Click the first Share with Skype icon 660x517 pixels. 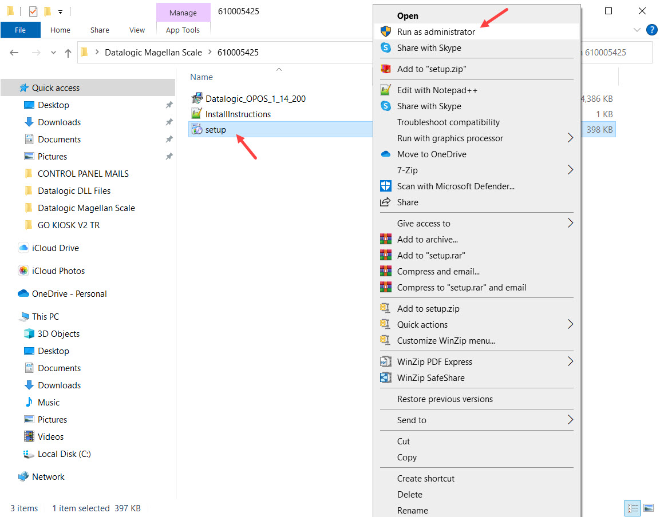(386, 47)
